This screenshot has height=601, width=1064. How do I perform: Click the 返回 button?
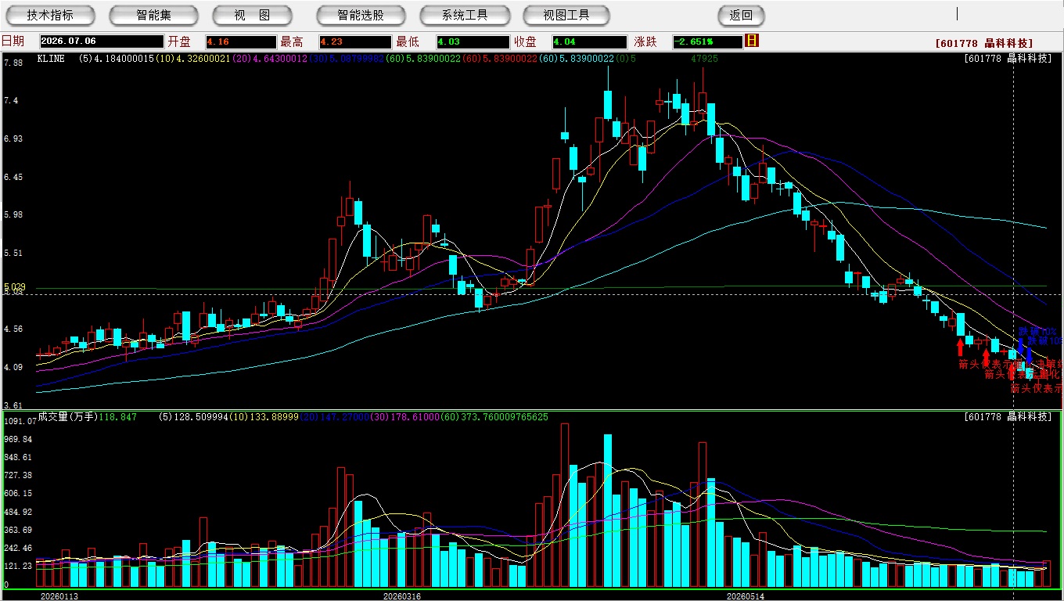(741, 15)
